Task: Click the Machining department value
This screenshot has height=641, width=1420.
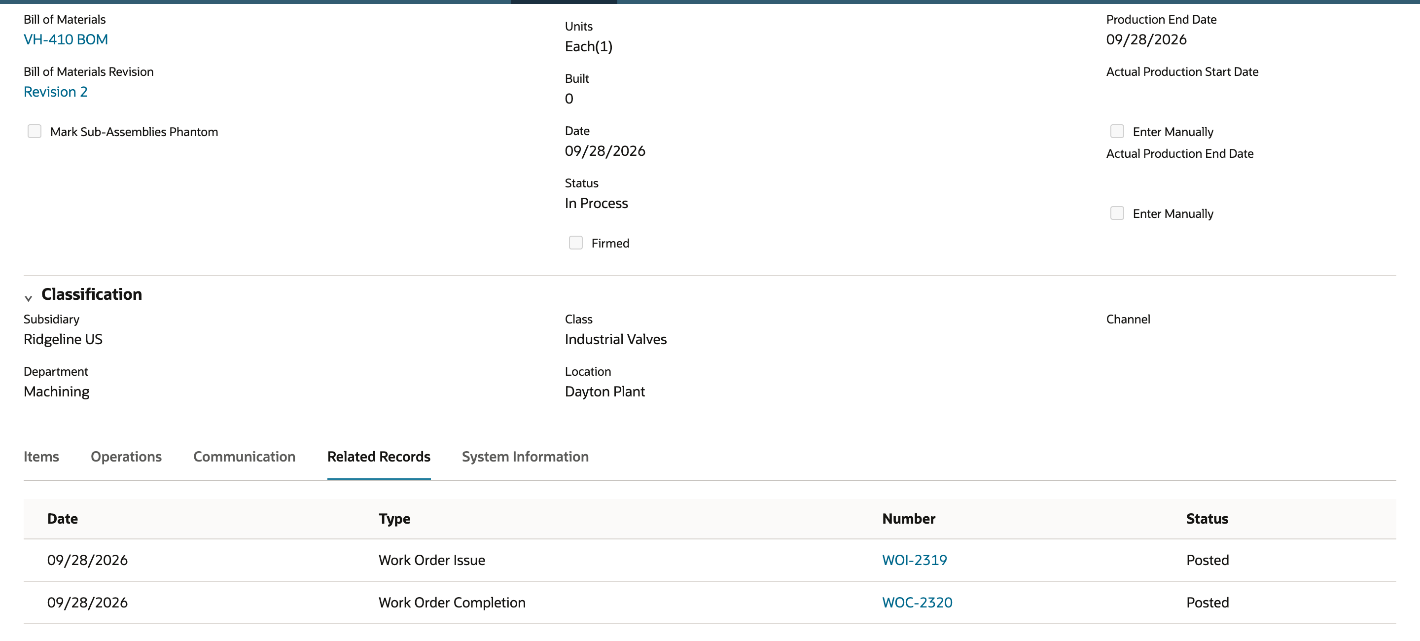Action: click(x=56, y=392)
